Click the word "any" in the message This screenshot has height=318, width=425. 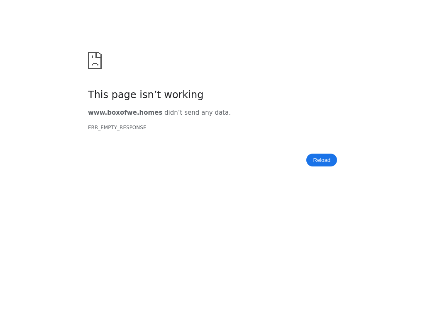coord(207,113)
